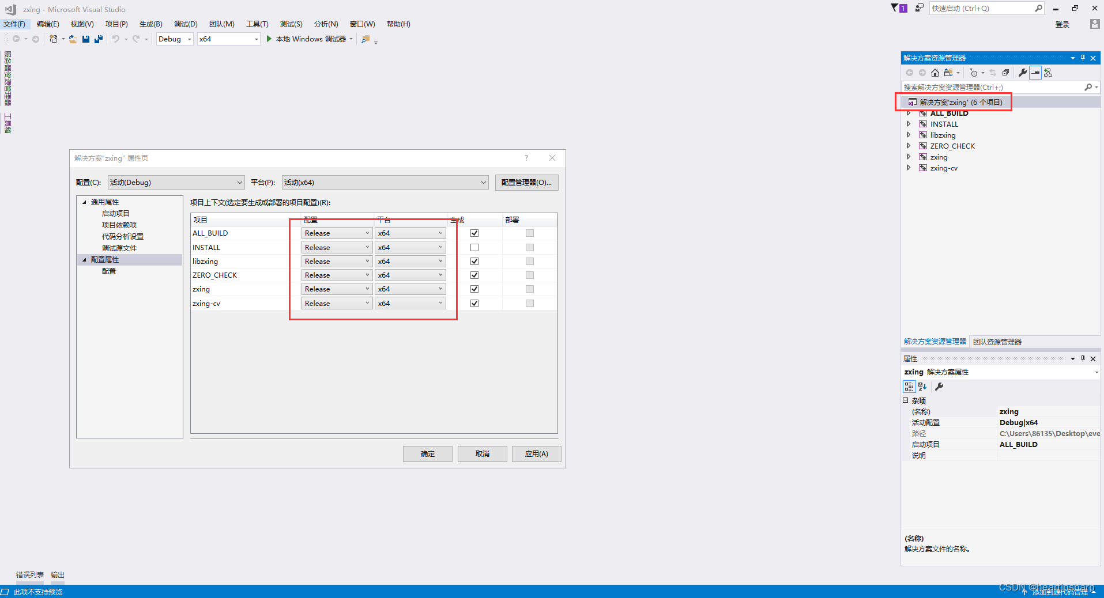Viewport: 1104px width, 598px height.
Task: Open the x64 platform dropdown for zxing-cv
Action: pyautogui.click(x=440, y=303)
